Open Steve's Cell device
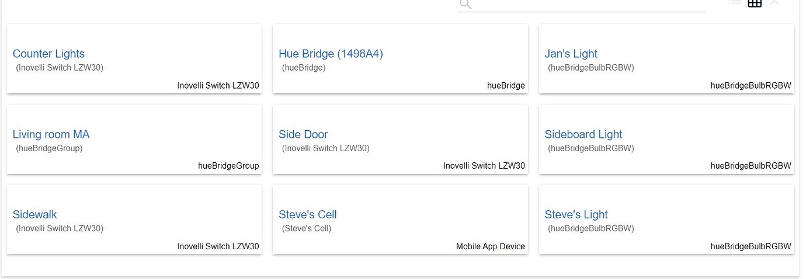Image resolution: width=806 pixels, height=279 pixels. pos(307,215)
